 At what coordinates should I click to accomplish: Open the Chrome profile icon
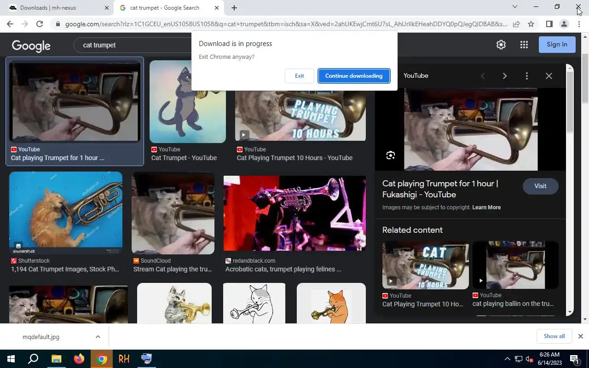564,24
